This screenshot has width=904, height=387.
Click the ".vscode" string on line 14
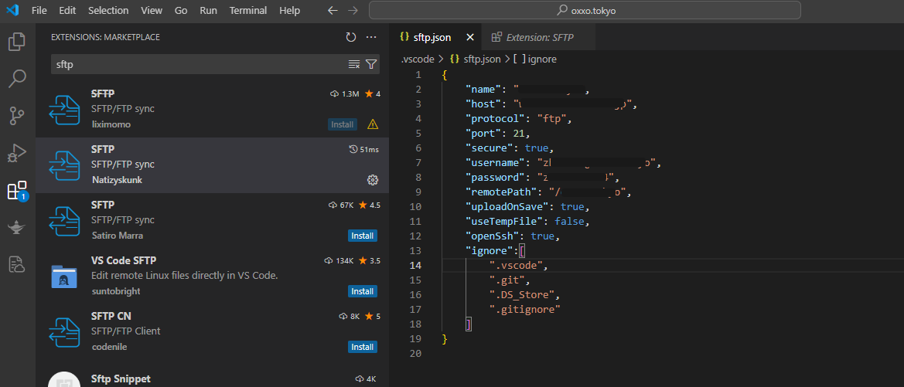516,266
